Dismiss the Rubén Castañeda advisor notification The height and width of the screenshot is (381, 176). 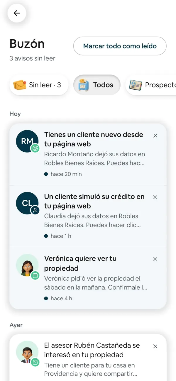coord(155,346)
